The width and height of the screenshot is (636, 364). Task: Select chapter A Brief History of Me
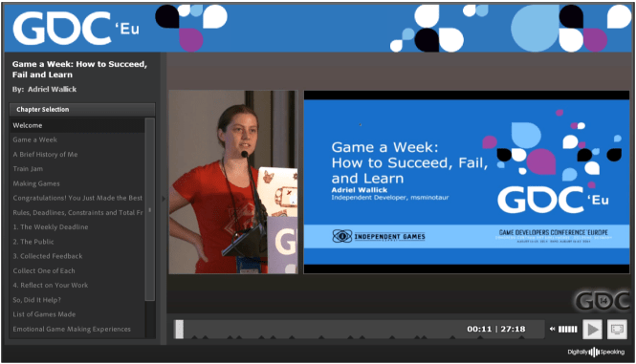pyautogui.click(x=77, y=155)
